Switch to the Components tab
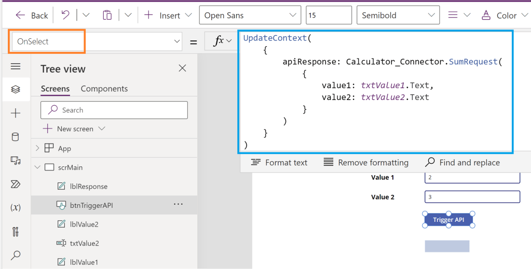The image size is (531, 269). coord(104,89)
